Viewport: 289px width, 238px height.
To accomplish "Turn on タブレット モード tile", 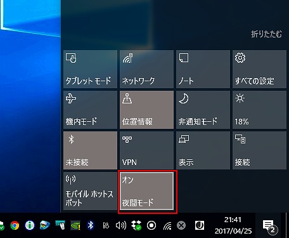I will (90, 69).
